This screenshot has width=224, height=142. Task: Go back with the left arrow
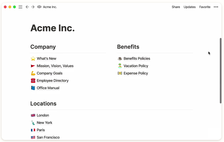[x=27, y=7]
